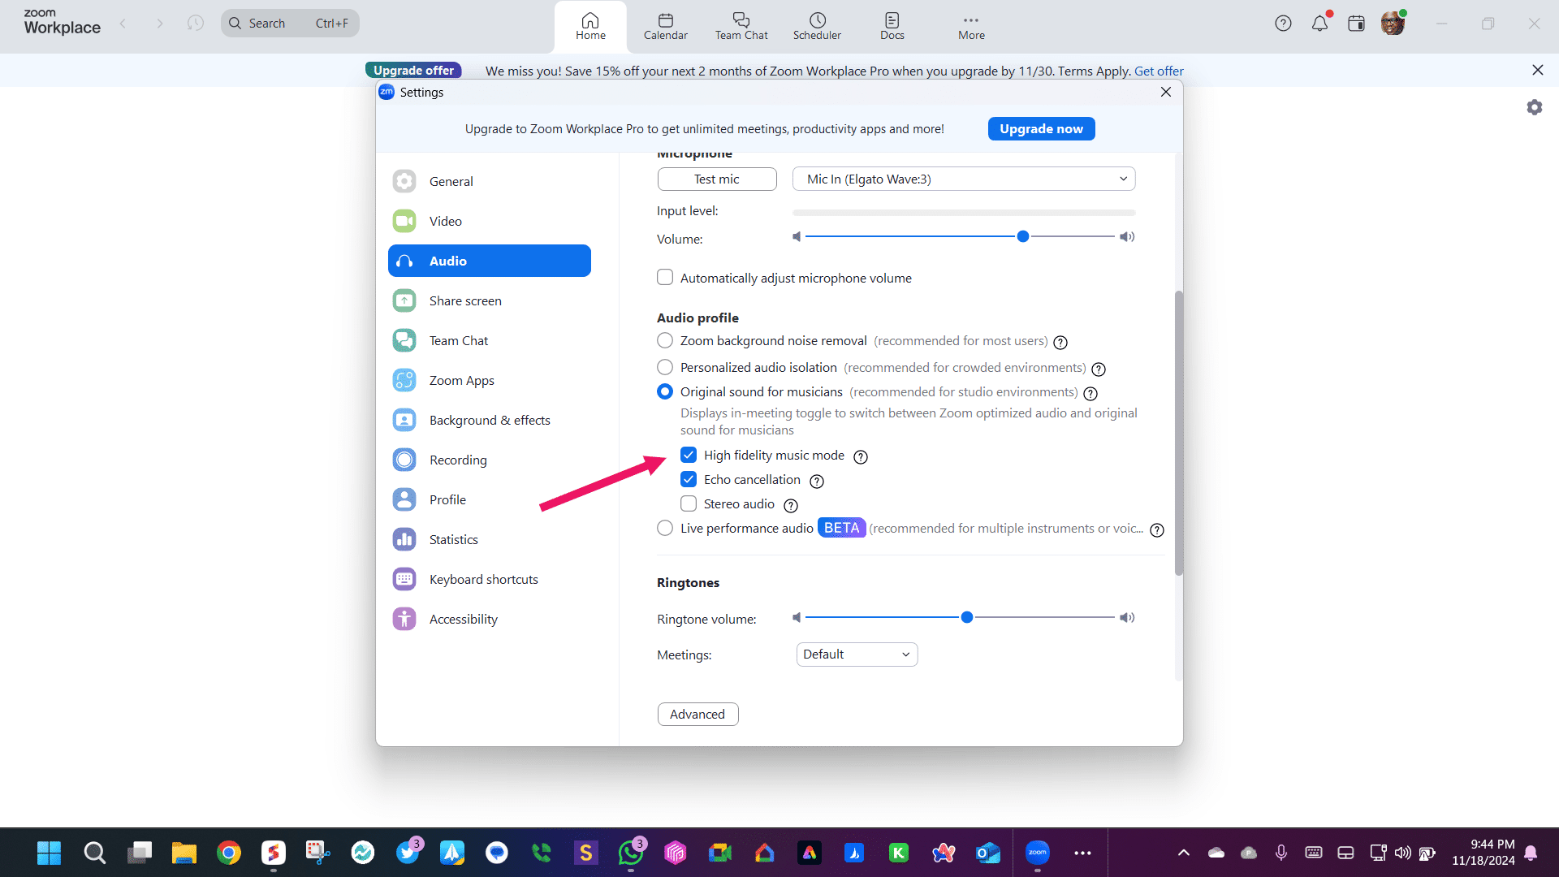Click the Zoom Apps sidebar icon
Screen dimensions: 1559x877
click(404, 380)
